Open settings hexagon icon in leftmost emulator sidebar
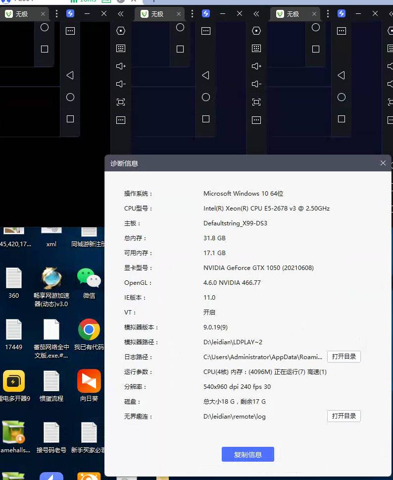This screenshot has height=480, width=393. 121,31
